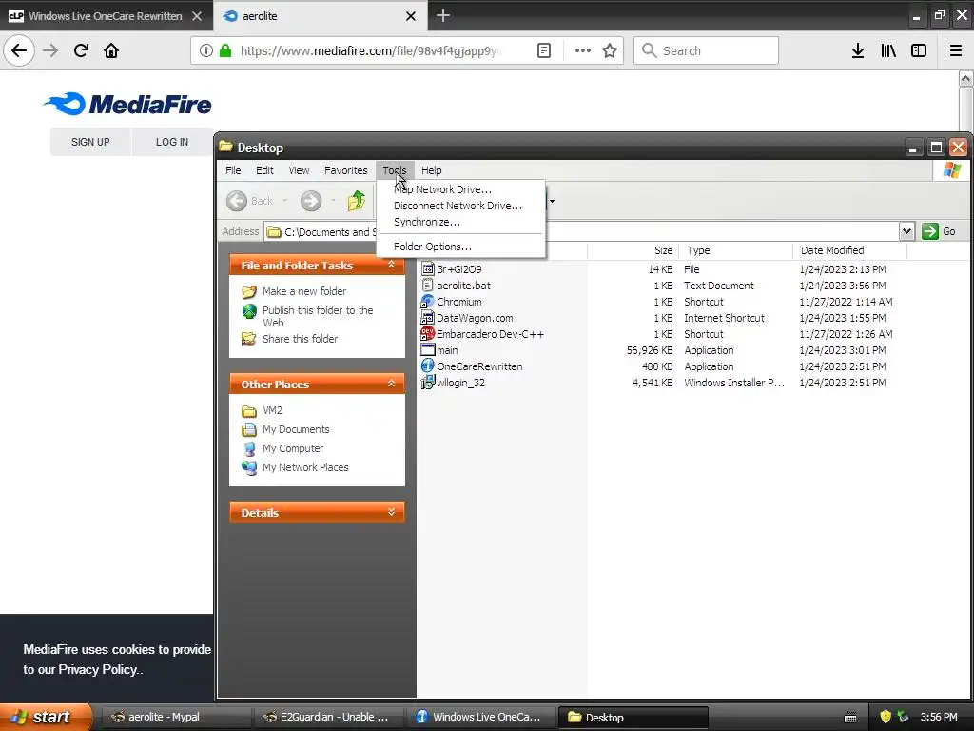Viewport: 974px width, 731px height.
Task: Click Make a new folder task
Action: [294, 291]
